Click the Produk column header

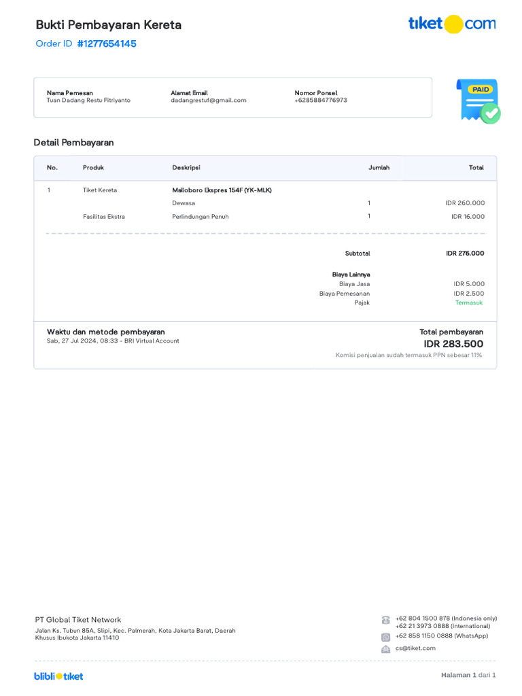coord(93,167)
